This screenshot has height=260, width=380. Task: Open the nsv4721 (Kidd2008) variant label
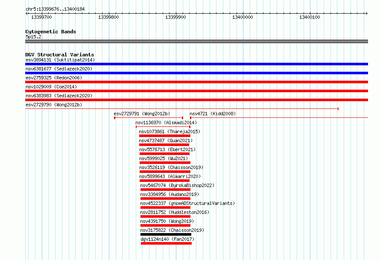click(213, 114)
